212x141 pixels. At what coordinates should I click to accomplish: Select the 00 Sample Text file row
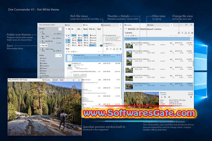coord(93,58)
